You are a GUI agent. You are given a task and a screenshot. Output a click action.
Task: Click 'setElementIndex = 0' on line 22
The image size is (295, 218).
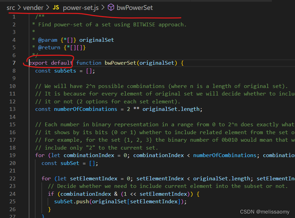(100, 178)
